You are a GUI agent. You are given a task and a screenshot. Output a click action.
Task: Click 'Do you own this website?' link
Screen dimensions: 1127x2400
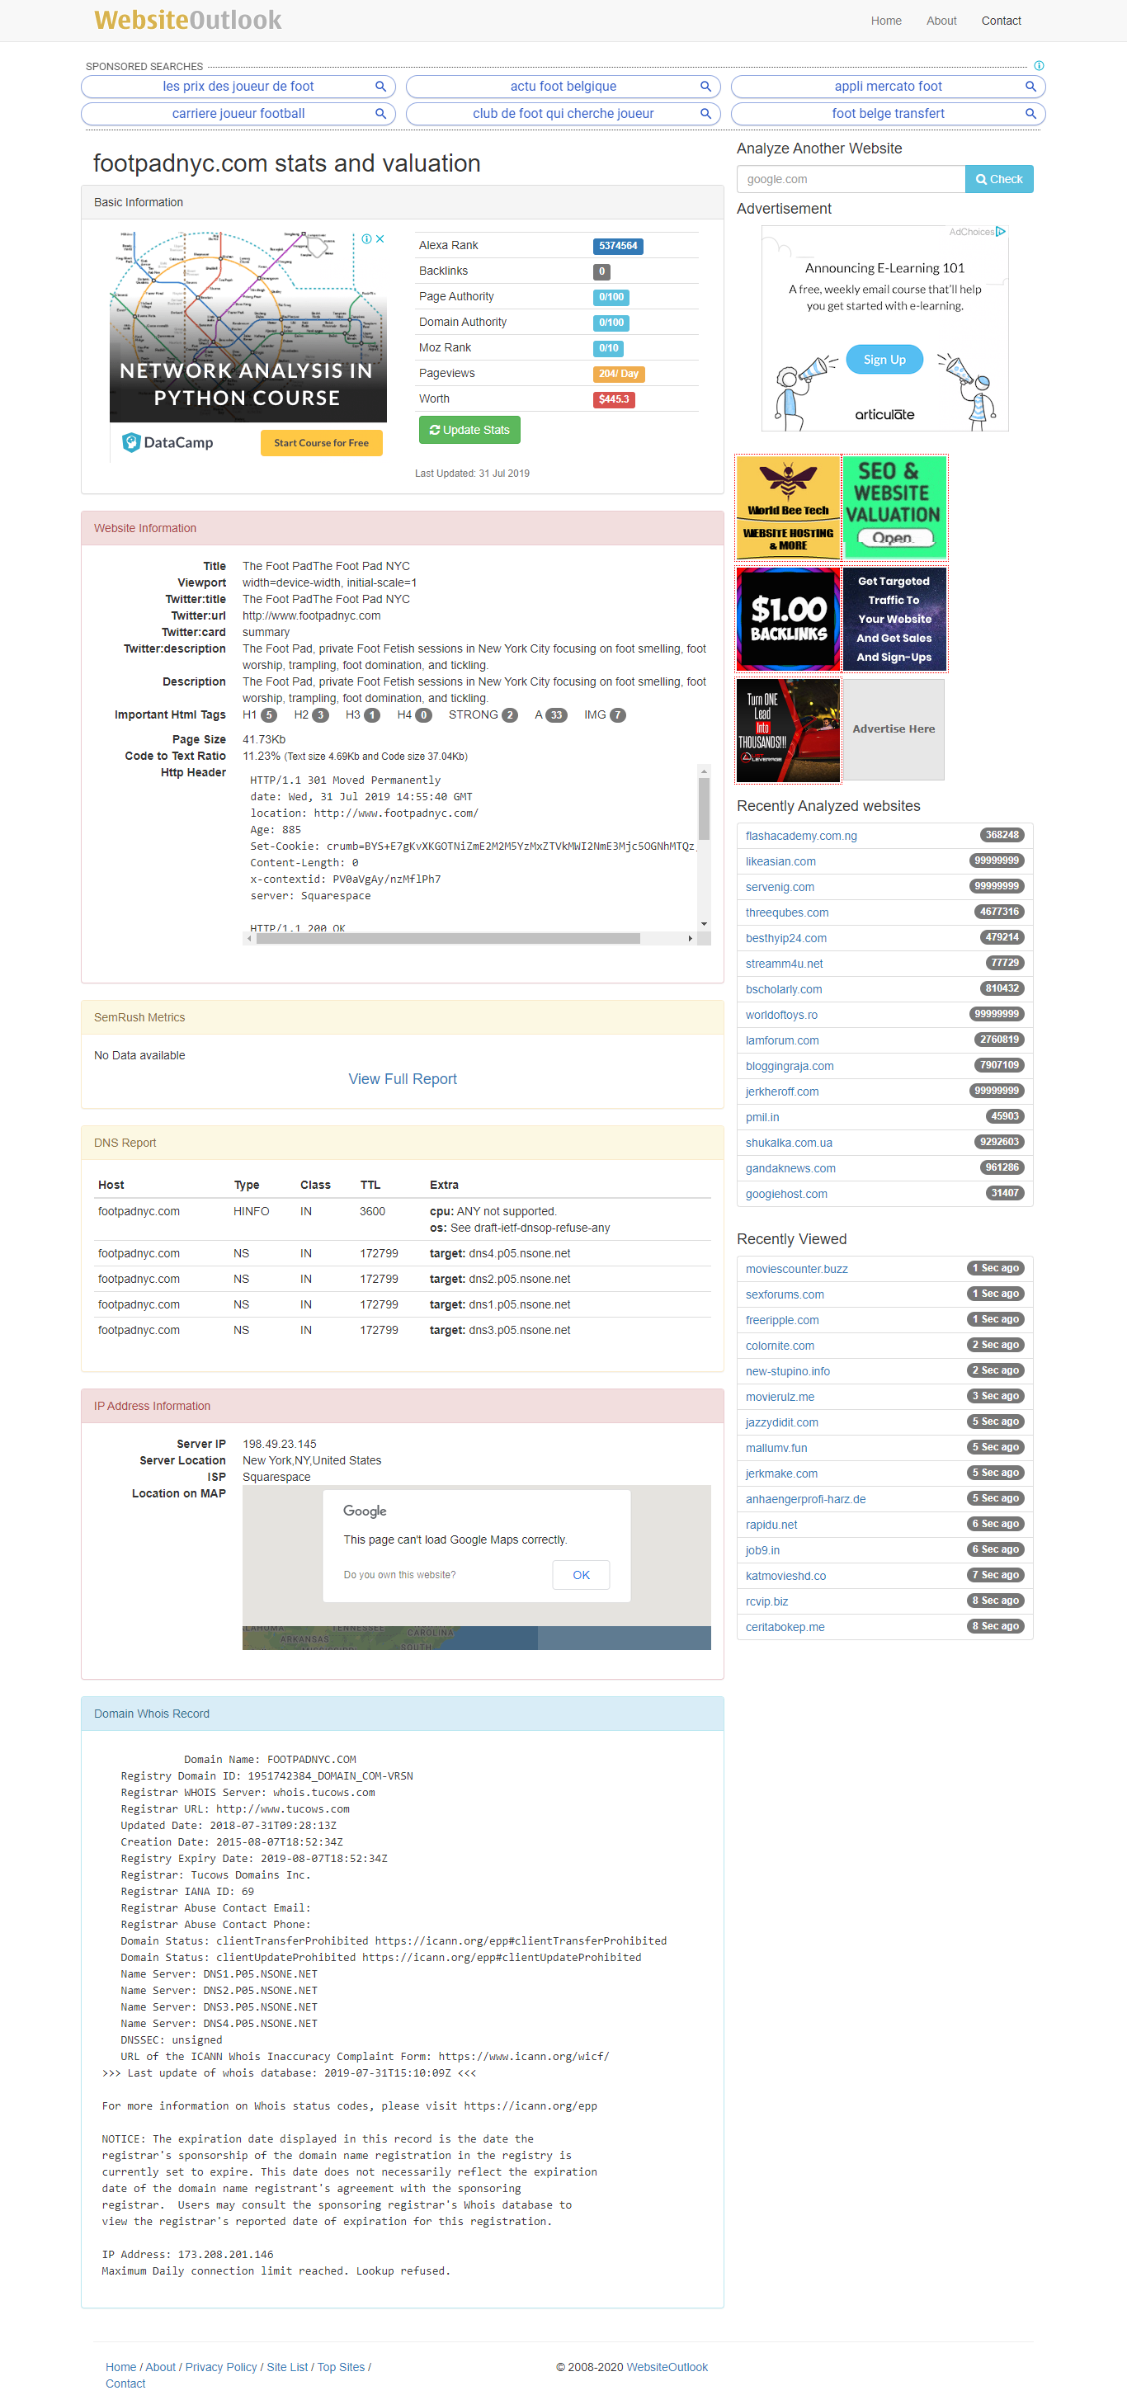[x=399, y=1574]
